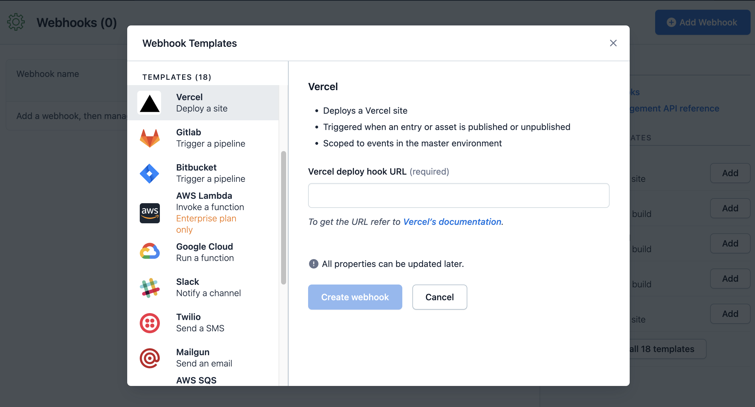
Task: Click the Bitbucket diamond logo icon
Action: pyautogui.click(x=149, y=173)
